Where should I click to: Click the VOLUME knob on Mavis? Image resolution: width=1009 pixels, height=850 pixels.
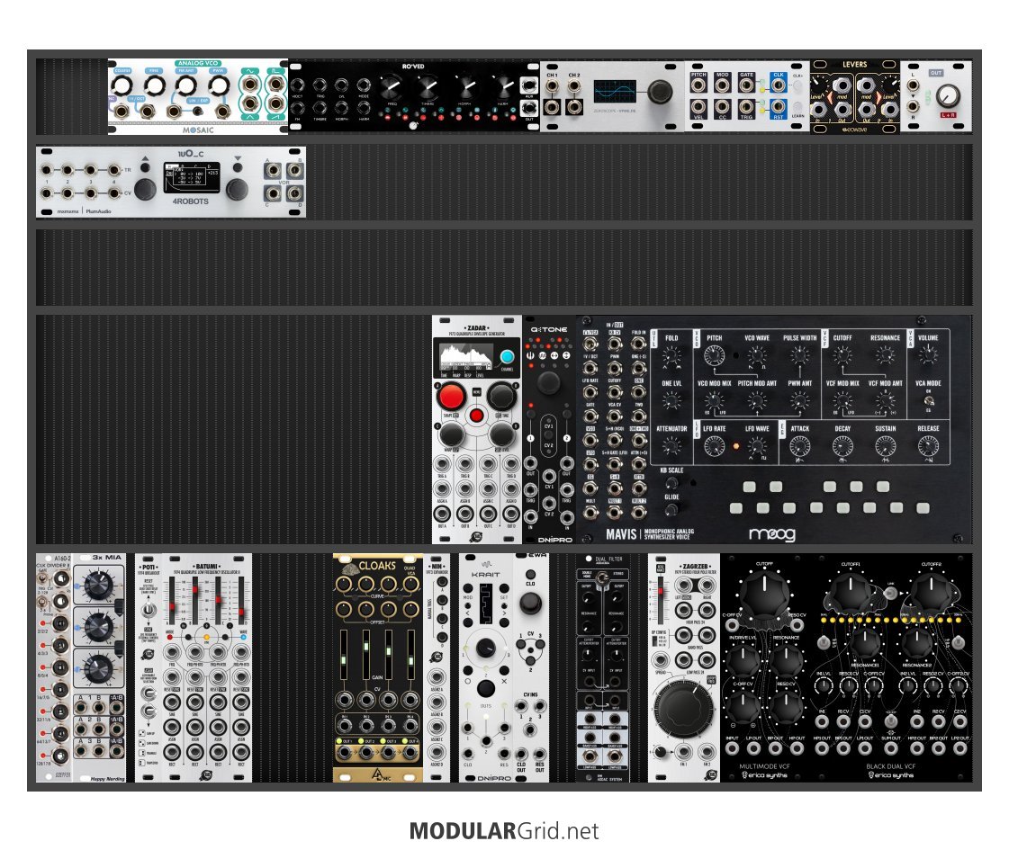pos(928,354)
